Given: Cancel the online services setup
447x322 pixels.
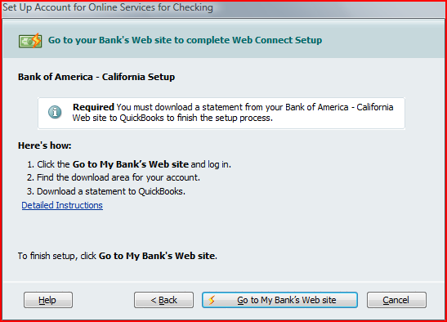Looking at the screenshot, I should pos(396,300).
